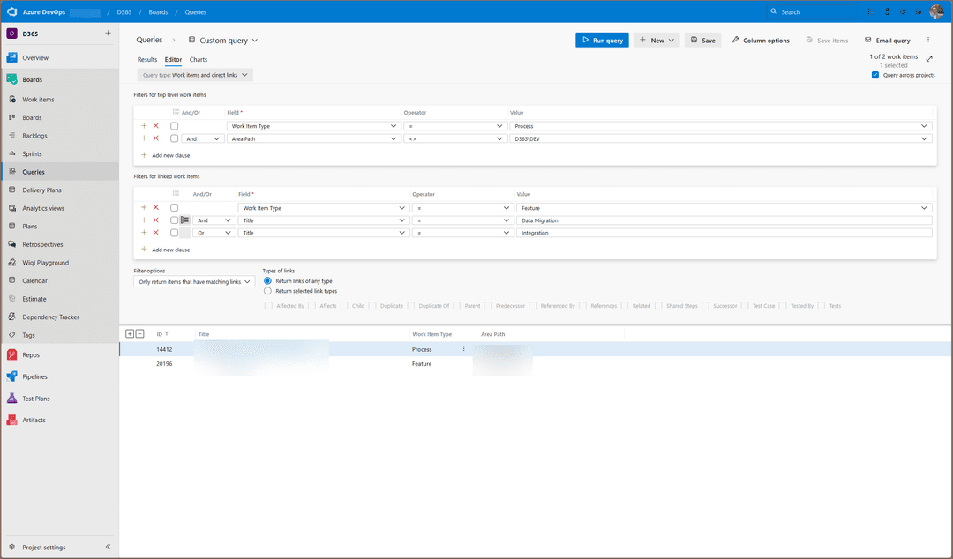This screenshot has height=559, width=953.
Task: Add new clause to top level filters
Action: [165, 155]
